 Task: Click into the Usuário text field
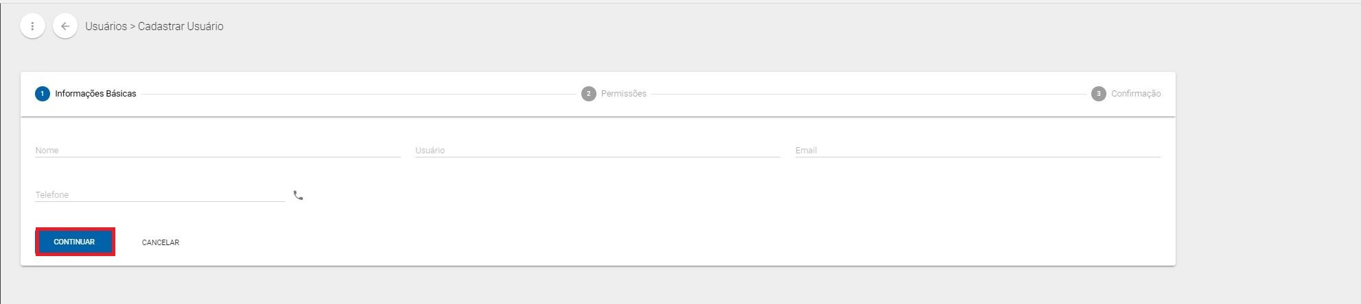597,151
